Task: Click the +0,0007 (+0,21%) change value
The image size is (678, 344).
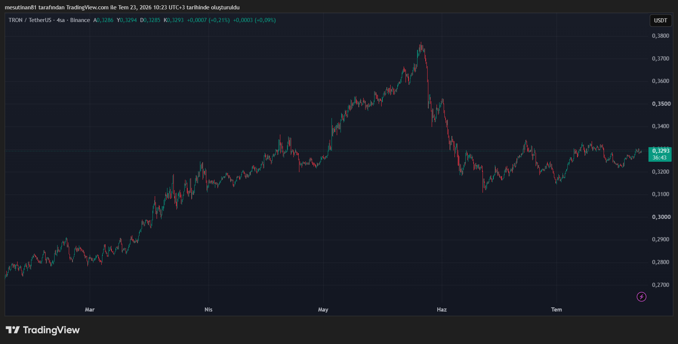Action: [x=208, y=20]
